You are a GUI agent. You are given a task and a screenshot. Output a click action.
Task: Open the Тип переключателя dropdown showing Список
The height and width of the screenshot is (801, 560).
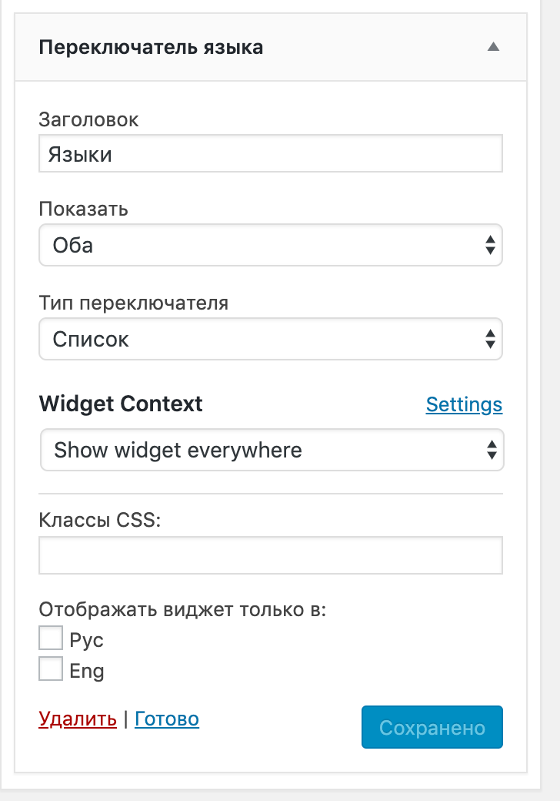(x=270, y=339)
